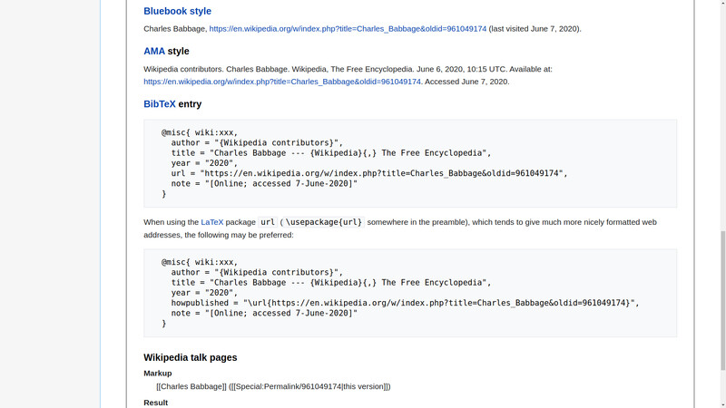Screen dimensions: 726x408
Task: Open the Bluebook style heading link
Action: click(177, 12)
